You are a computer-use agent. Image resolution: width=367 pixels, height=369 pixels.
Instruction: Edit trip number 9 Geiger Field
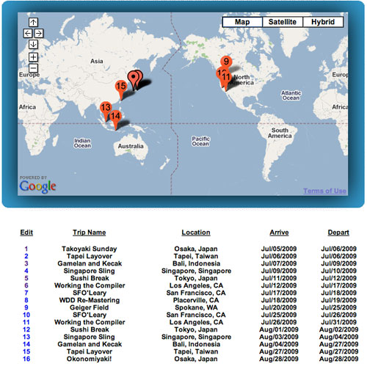click(x=26, y=307)
